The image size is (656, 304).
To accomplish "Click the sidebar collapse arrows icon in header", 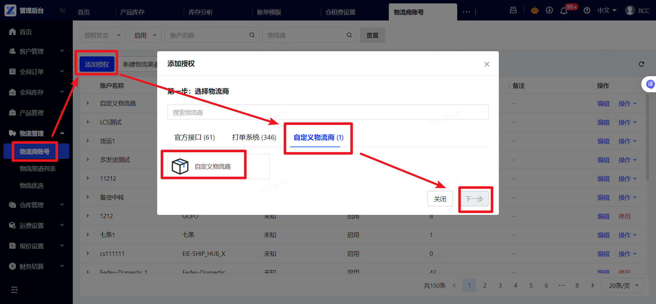I will coord(62,11).
